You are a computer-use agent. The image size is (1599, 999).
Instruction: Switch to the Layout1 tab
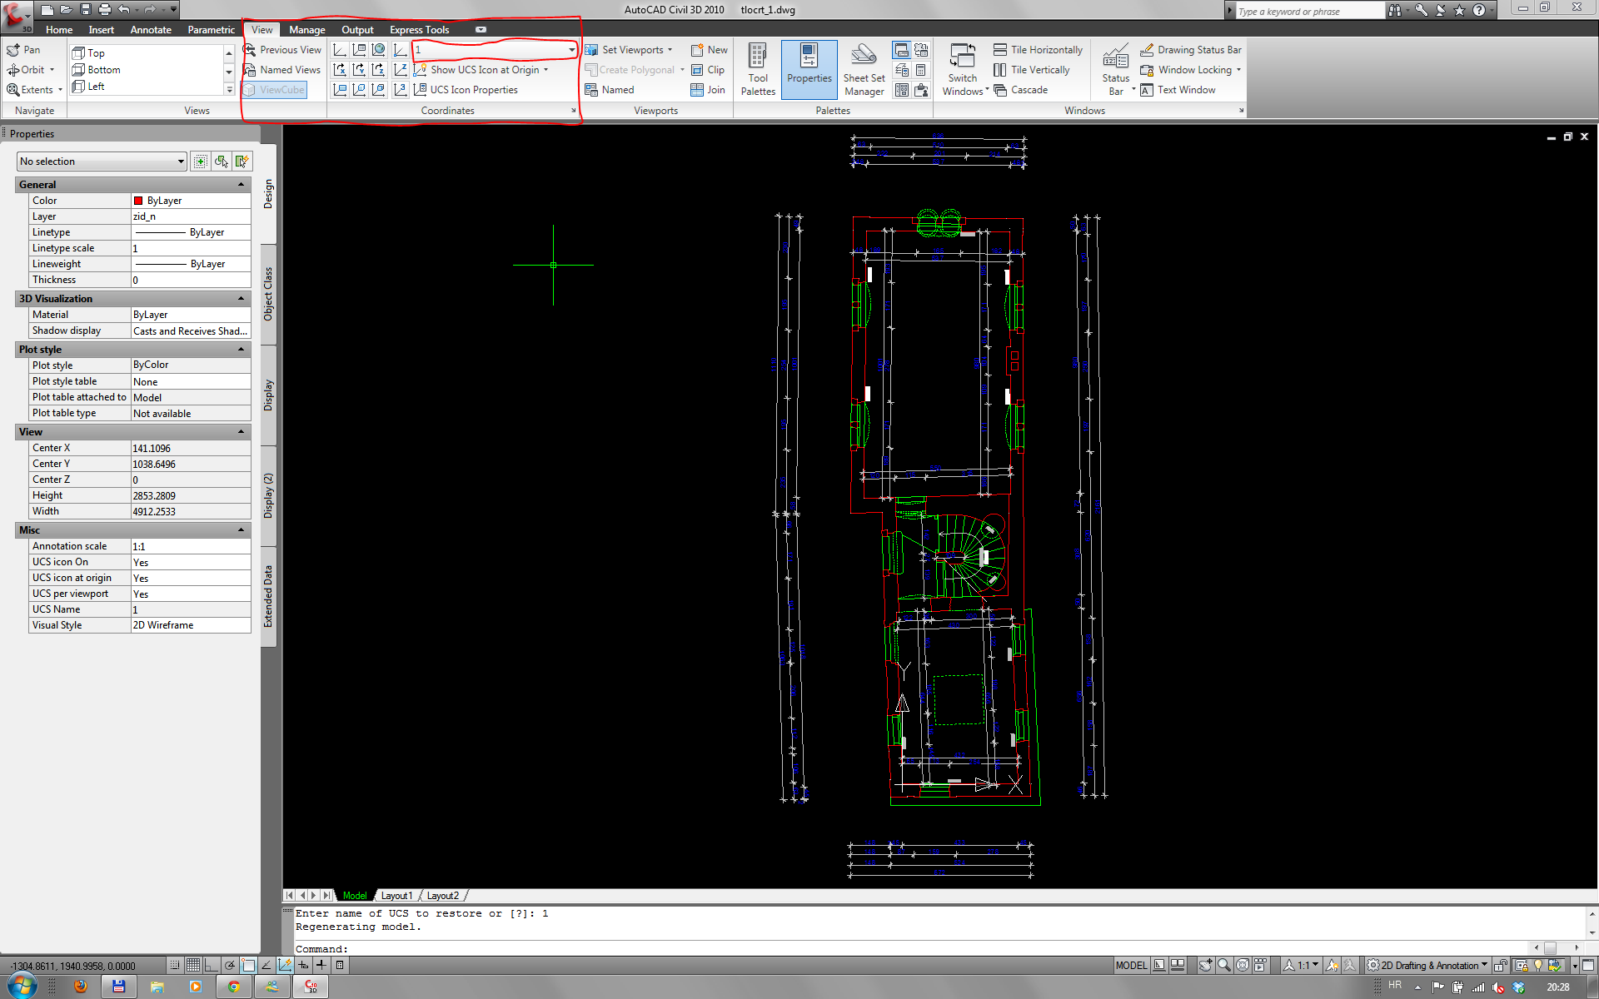pos(396,896)
